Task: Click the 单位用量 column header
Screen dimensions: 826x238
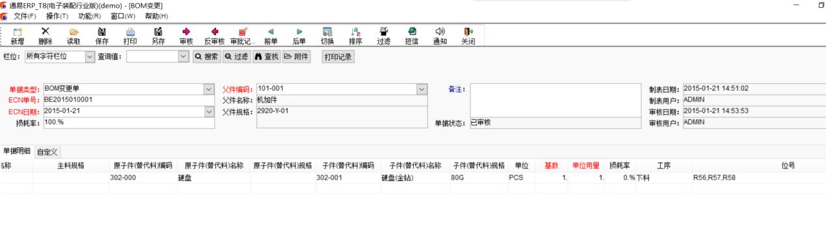Action: coord(586,165)
